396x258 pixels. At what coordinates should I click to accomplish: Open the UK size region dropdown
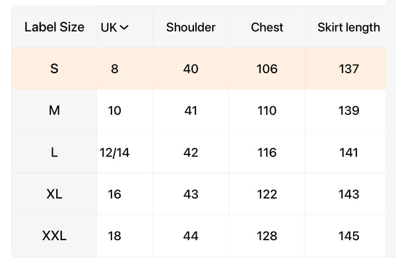click(114, 27)
